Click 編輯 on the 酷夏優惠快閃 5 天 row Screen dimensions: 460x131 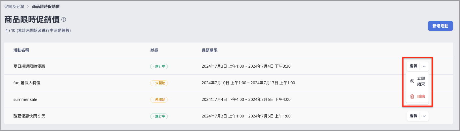[x=413, y=116]
